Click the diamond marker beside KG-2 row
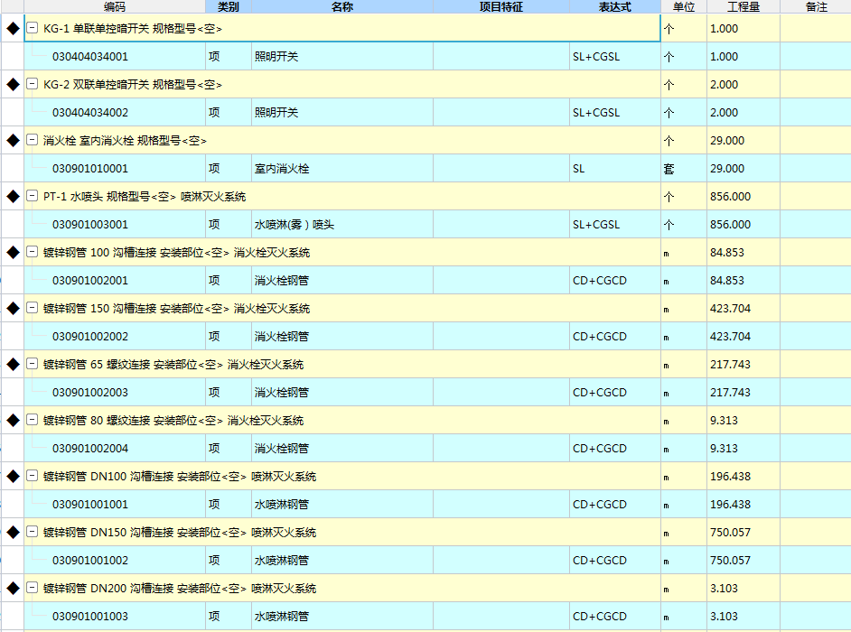 13,85
